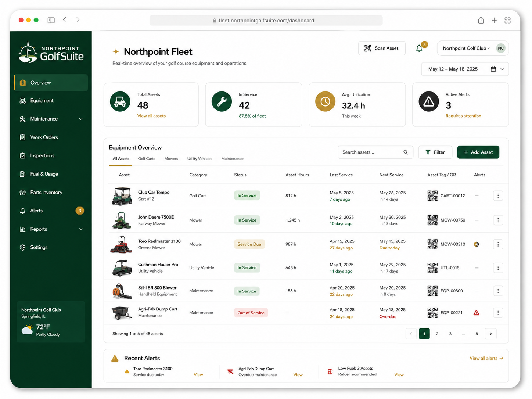Image resolution: width=532 pixels, height=399 pixels.
Task: Click the calendar icon in date range
Action: pos(493,69)
